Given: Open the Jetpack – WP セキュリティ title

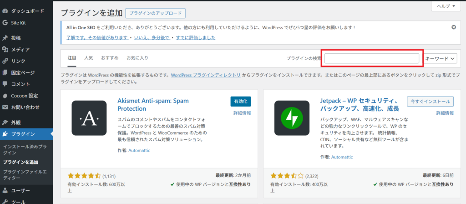Looking at the screenshot, I should (x=360, y=105).
